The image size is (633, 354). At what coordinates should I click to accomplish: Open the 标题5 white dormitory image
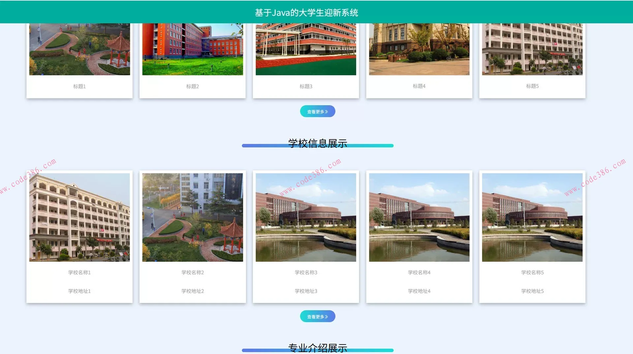click(x=532, y=49)
